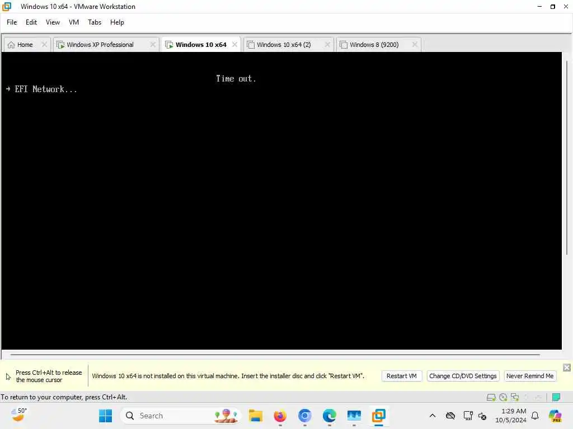Click the muted speaker tray icon
The height and width of the screenshot is (429, 573).
[482, 416]
